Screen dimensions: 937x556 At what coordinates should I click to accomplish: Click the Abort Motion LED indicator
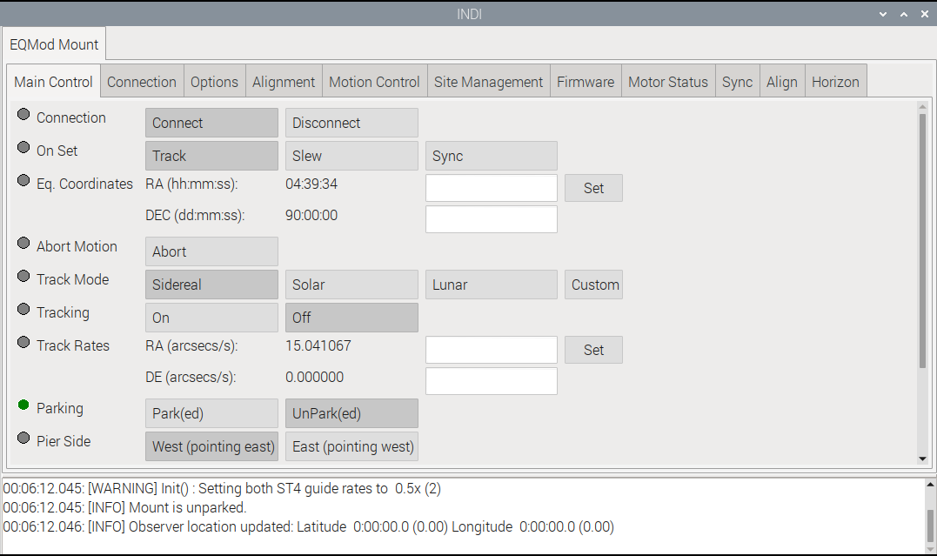click(x=23, y=243)
